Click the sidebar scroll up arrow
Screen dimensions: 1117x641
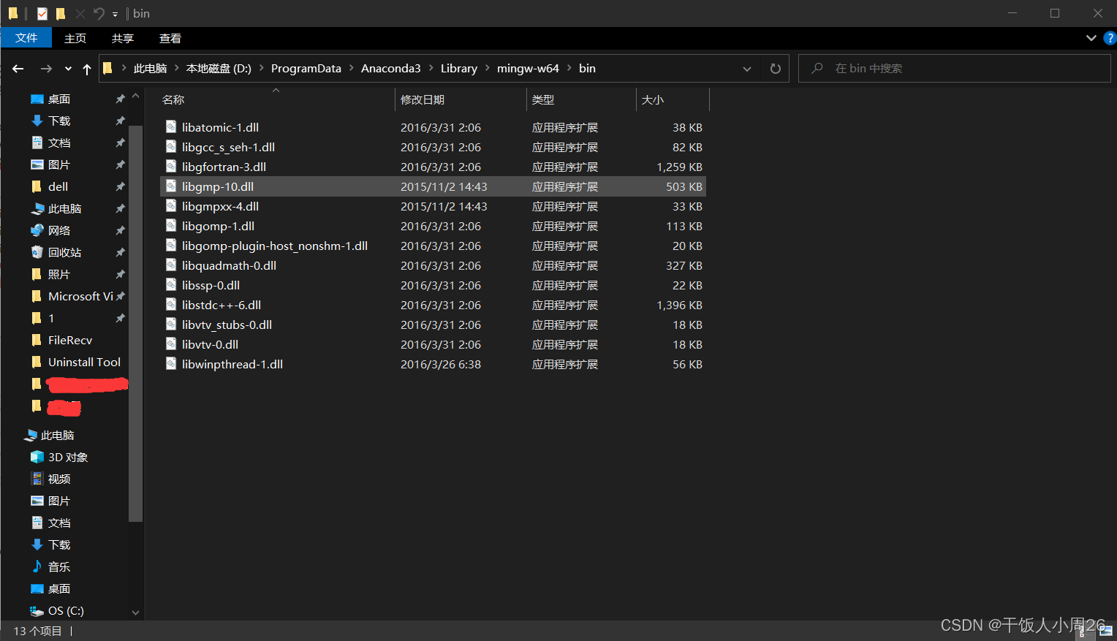tap(135, 96)
